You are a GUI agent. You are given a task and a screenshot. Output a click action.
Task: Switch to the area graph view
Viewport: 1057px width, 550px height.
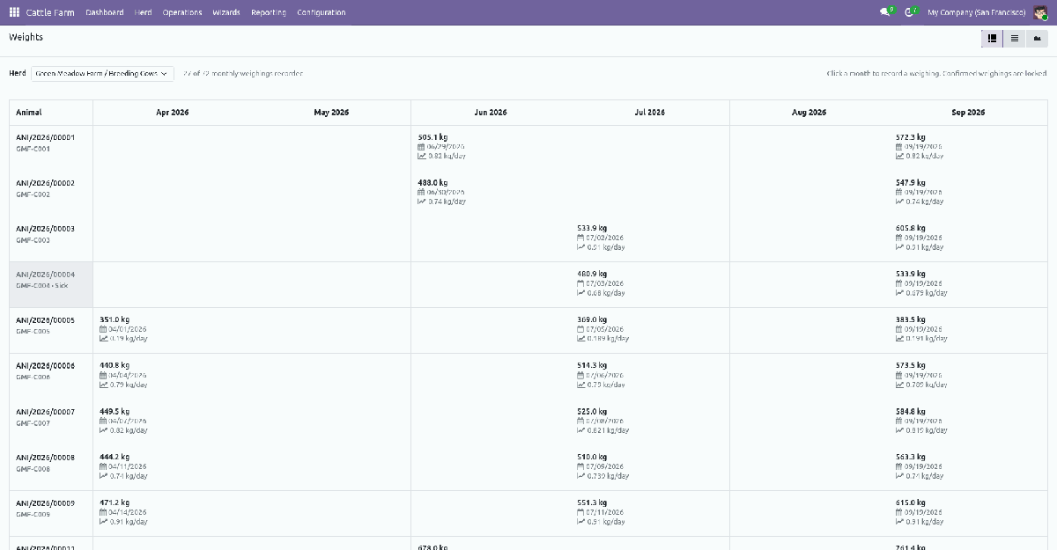[1037, 38]
